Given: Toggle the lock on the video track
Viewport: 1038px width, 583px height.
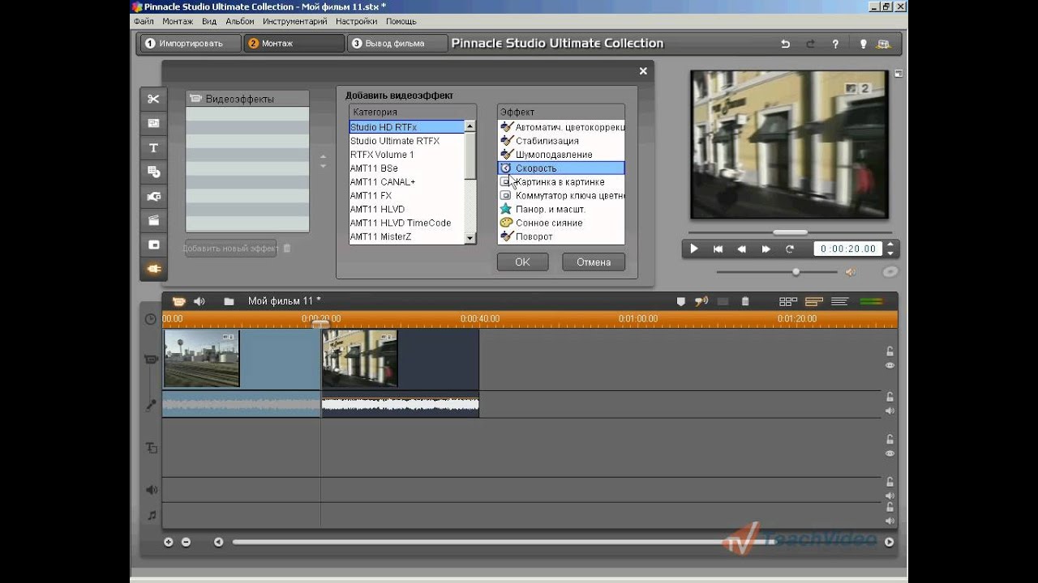Looking at the screenshot, I should (x=890, y=351).
